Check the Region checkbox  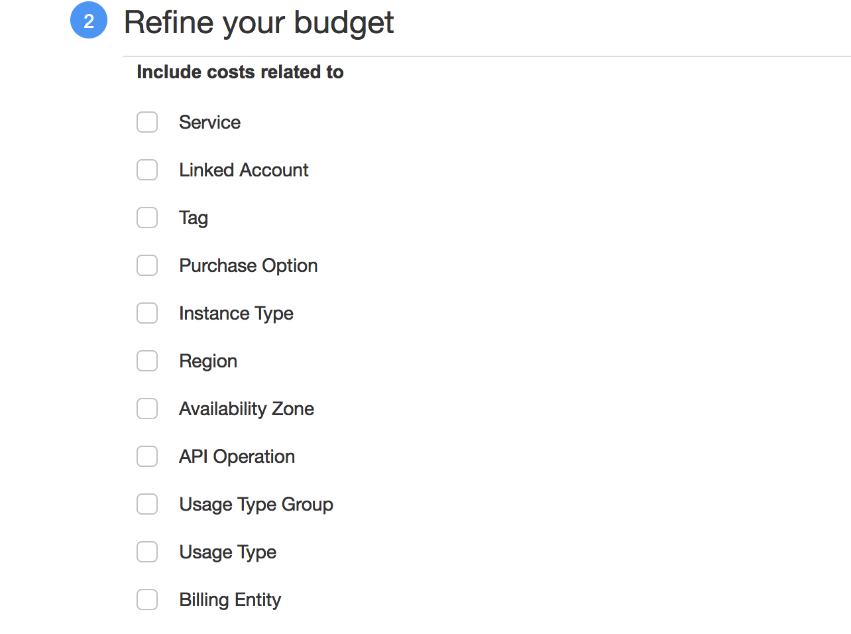[x=147, y=361]
